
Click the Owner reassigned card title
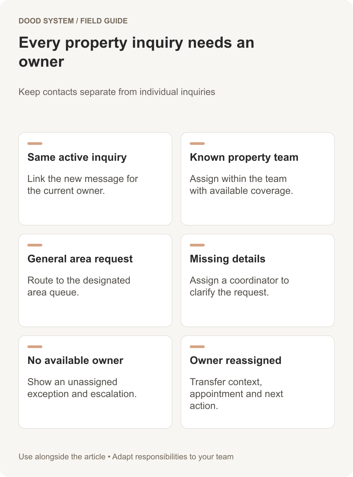[235, 360]
